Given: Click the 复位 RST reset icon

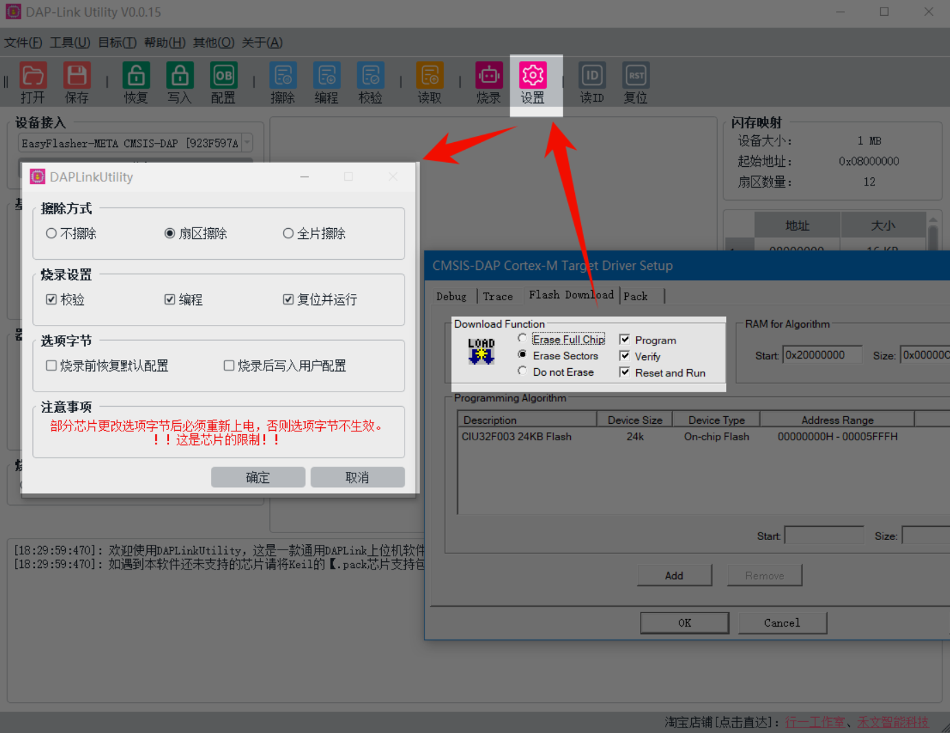Looking at the screenshot, I should click(635, 76).
